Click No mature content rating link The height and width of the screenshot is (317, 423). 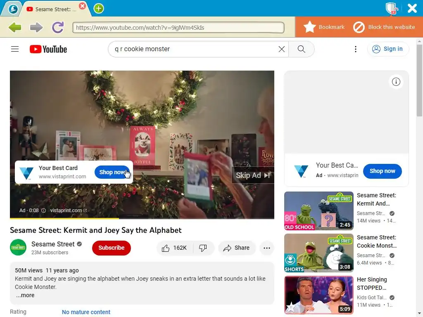[86, 312]
